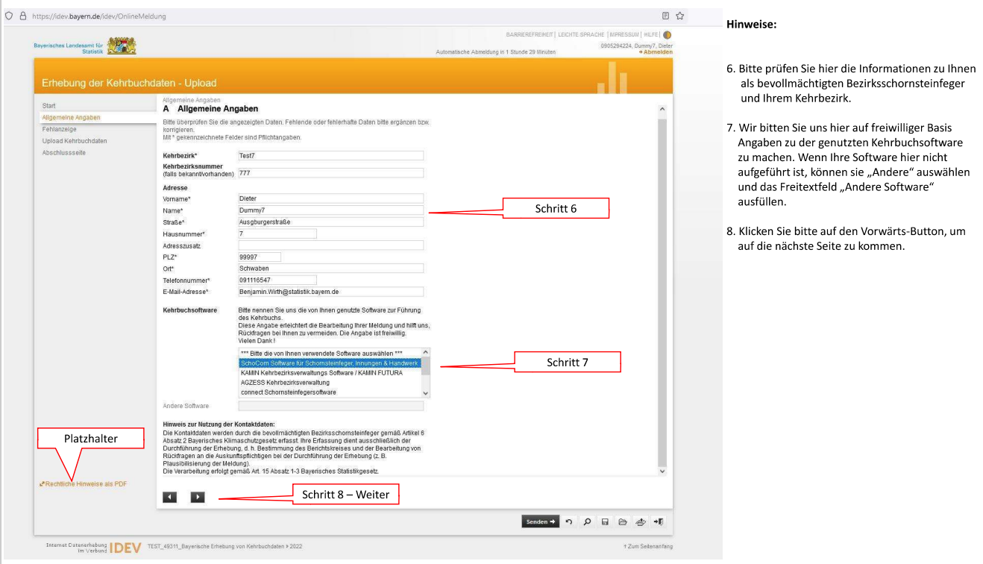The width and height of the screenshot is (983, 564).
Task: Open browser reader view icon
Action: pos(665,16)
